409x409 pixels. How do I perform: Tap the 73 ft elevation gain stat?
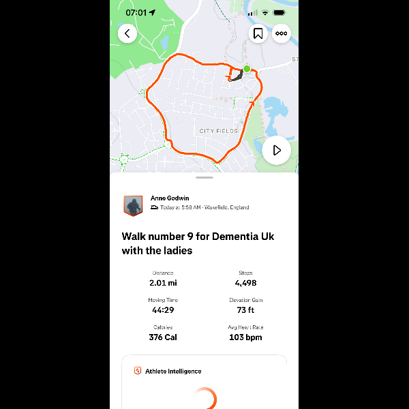[245, 309]
